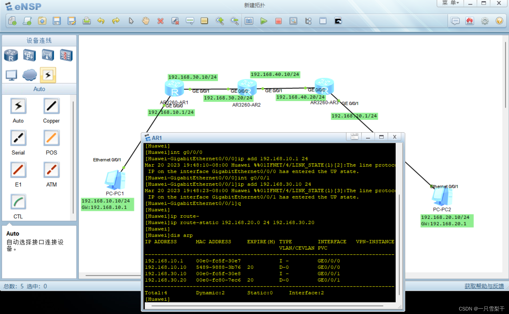509x314 pixels.
Task: Click the AR1 terminal horizontal scrollbar
Action: coord(267,306)
